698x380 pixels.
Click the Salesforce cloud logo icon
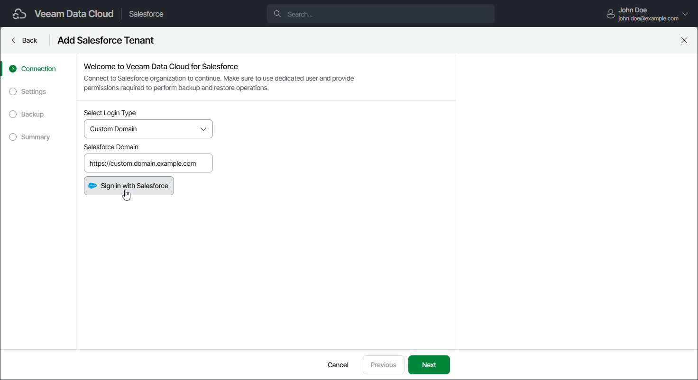pos(92,186)
